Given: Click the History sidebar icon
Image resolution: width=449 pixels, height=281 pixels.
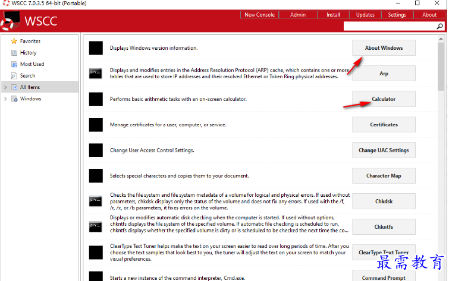Looking at the screenshot, I should click(14, 53).
